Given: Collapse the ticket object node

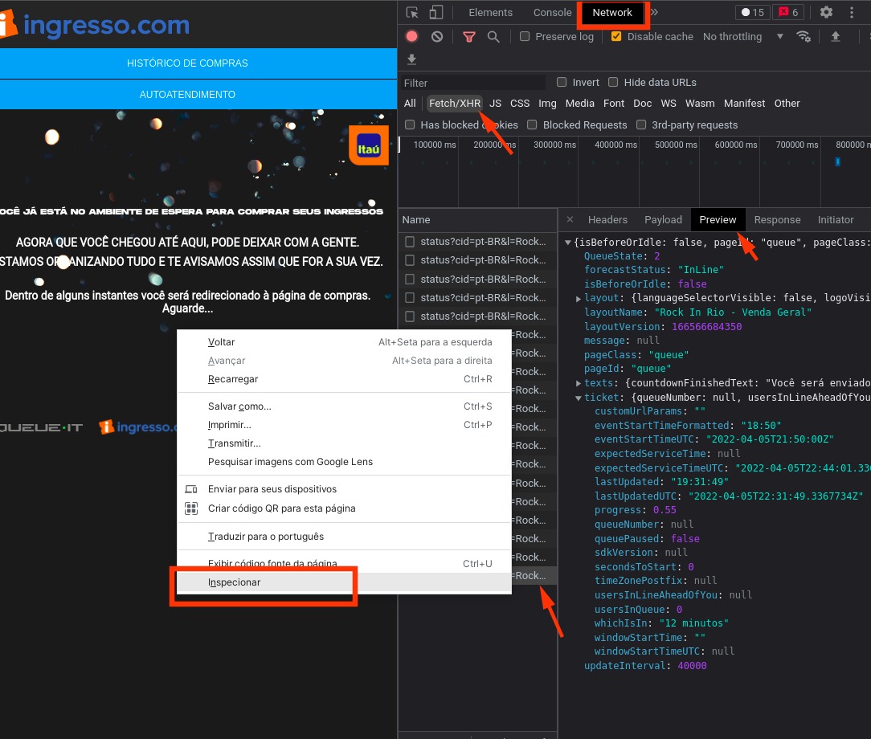Looking at the screenshot, I should 579,398.
